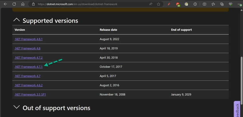Image resolution: width=243 pixels, height=117 pixels.
Task: Select the .NET Framework 4.7.2 link
Action: click(x=28, y=57)
